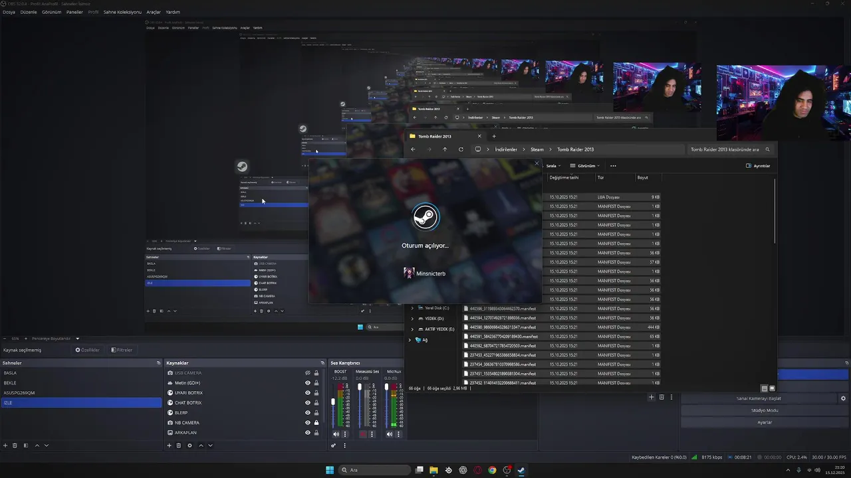Click Tomb Raider 2013 klasöründe ara search box
The height and width of the screenshot is (478, 851).
click(730, 149)
